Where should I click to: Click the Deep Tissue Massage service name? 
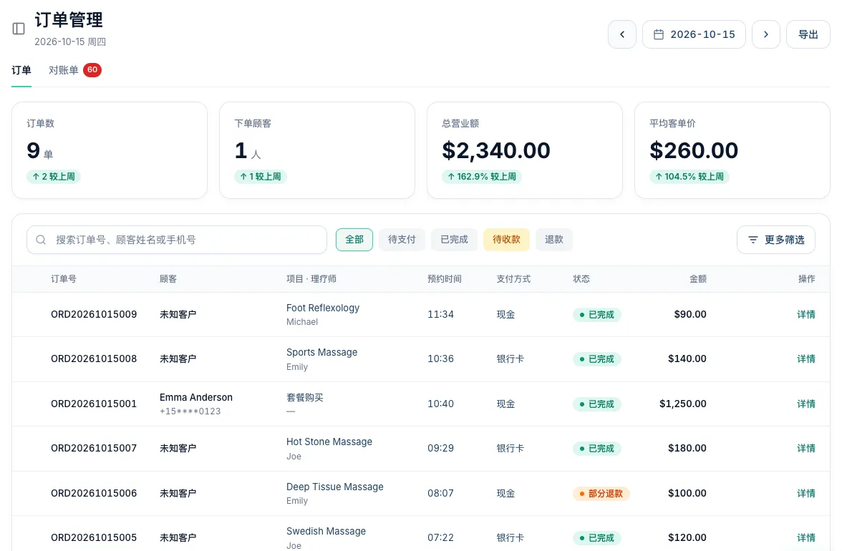(335, 487)
